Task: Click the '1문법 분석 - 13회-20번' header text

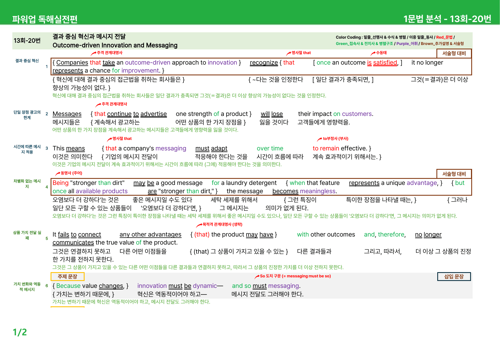Action: 447,19
